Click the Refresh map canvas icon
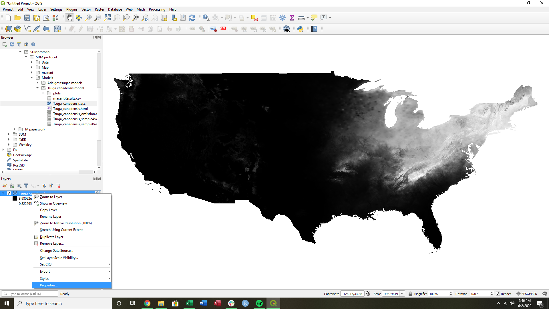Viewport: 549px width, 309px height. coord(192,18)
